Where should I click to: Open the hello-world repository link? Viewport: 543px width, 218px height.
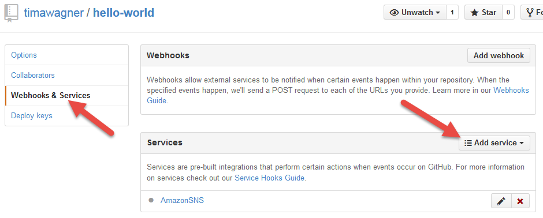124,13
